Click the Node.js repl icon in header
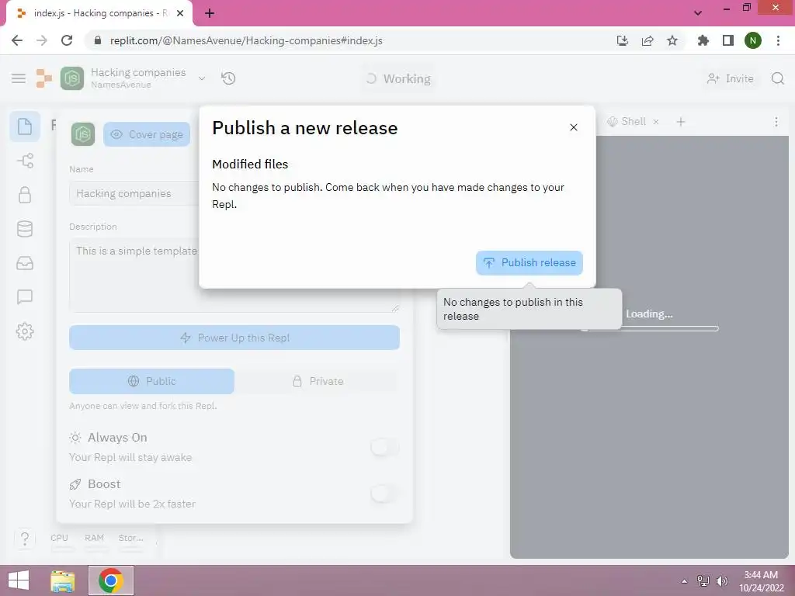Image resolution: width=795 pixels, height=596 pixels. [x=72, y=78]
